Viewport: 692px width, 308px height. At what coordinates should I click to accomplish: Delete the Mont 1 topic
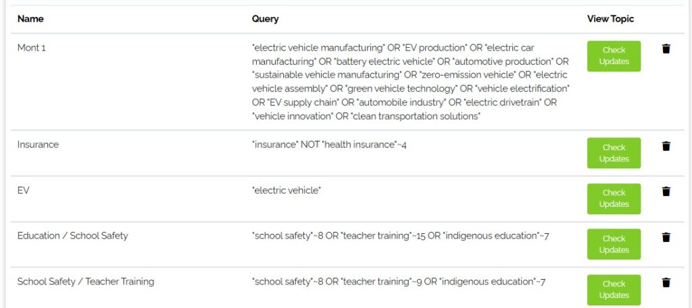[x=666, y=49]
